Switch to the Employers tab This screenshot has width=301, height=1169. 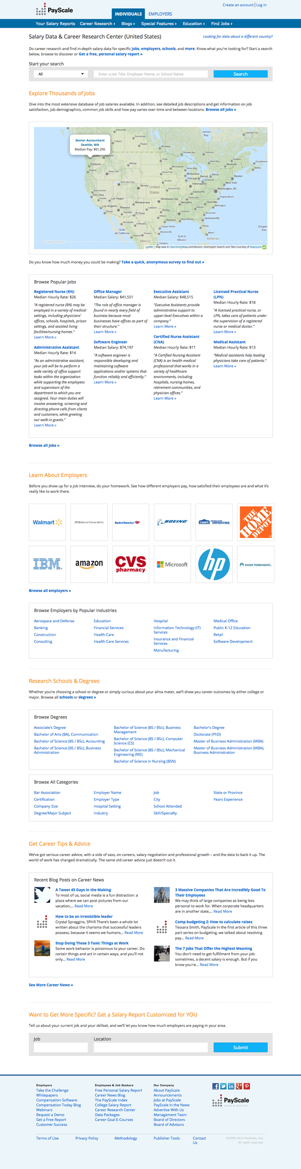click(160, 14)
